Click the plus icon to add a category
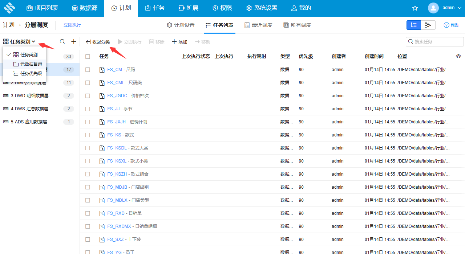 [73, 41]
